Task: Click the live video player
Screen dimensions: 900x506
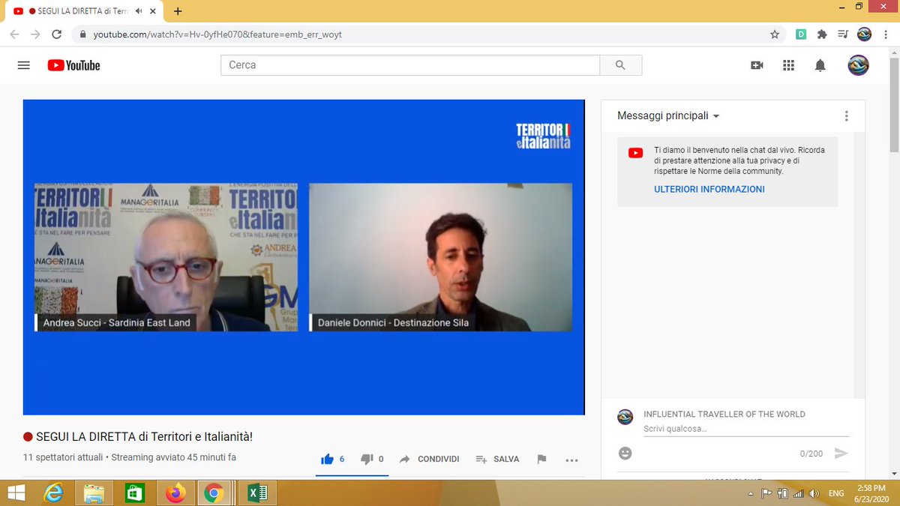Action: (x=304, y=257)
